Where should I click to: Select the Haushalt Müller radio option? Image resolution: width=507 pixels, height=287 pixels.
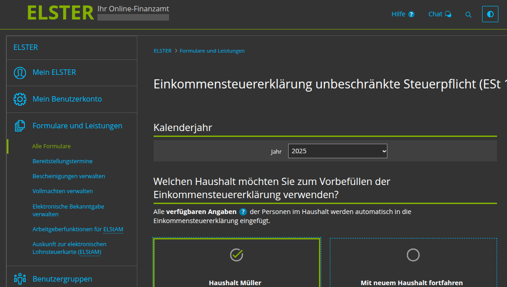[x=237, y=255]
